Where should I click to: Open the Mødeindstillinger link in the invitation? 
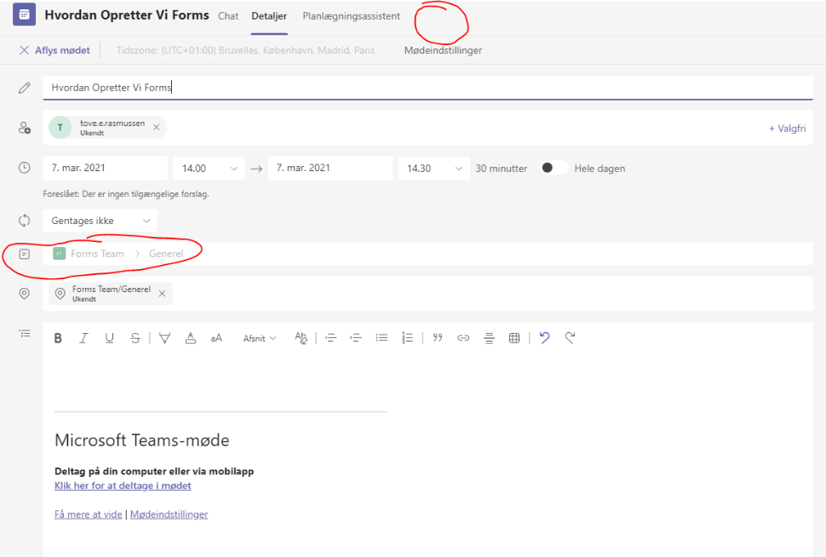169,514
